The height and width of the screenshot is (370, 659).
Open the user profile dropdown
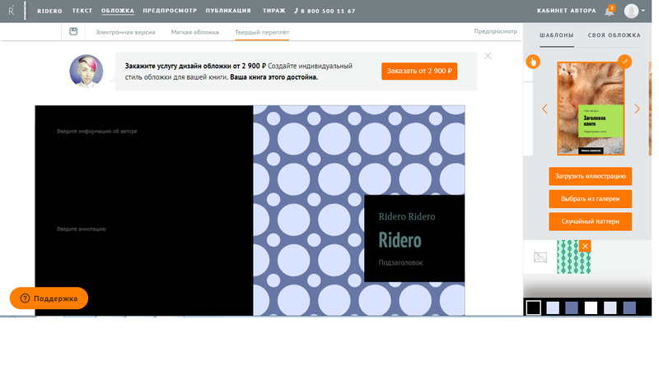pyautogui.click(x=635, y=11)
